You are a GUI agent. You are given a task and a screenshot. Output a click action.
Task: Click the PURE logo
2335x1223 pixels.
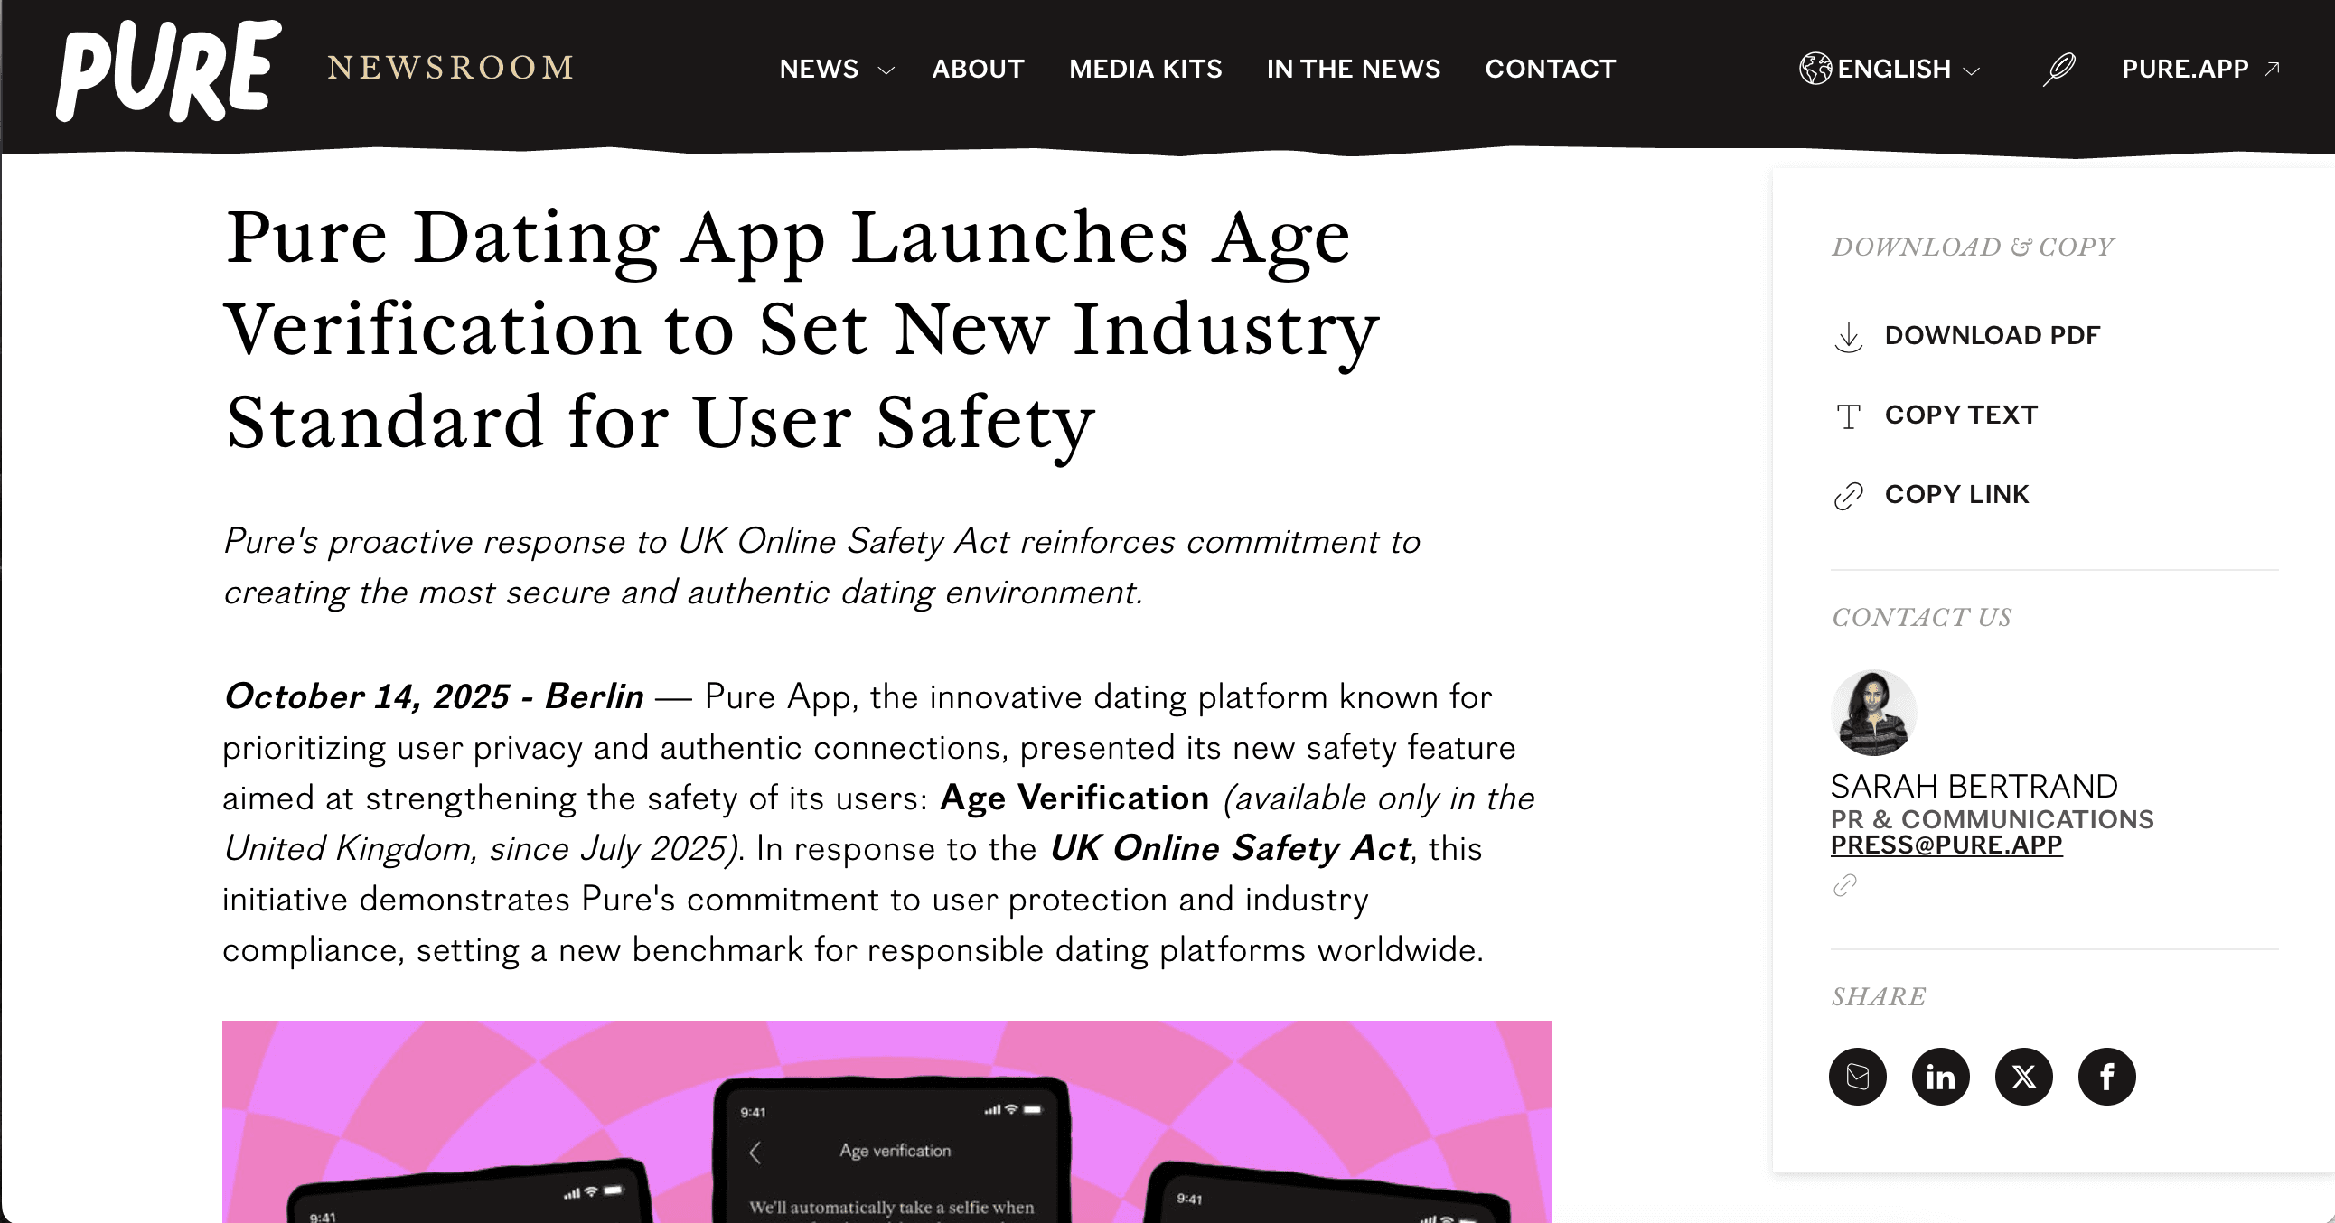pos(169,70)
